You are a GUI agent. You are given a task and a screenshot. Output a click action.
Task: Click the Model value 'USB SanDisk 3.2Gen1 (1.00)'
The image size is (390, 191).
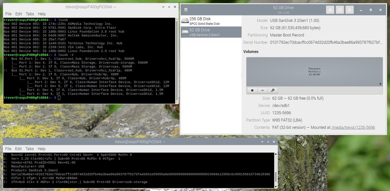pos(295,21)
